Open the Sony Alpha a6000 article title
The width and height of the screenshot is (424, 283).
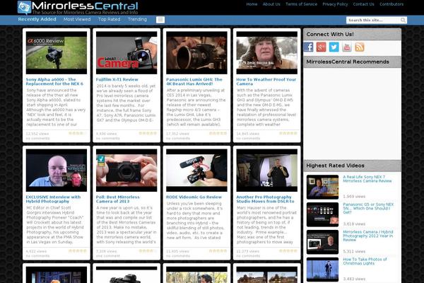coord(54,81)
